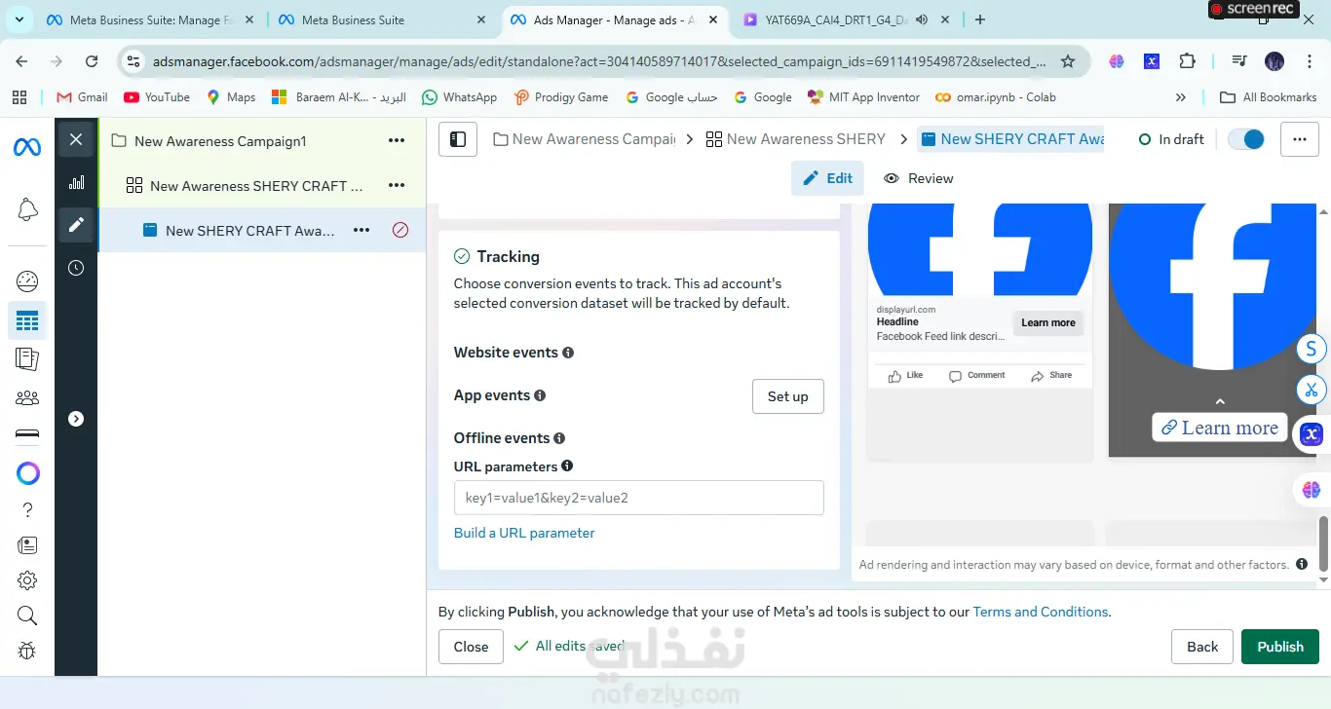The height and width of the screenshot is (709, 1331).
Task: Go to Account overview gauge icon
Action: (27, 281)
